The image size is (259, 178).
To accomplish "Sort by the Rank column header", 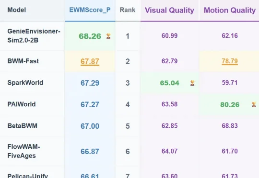I will 128,10.
